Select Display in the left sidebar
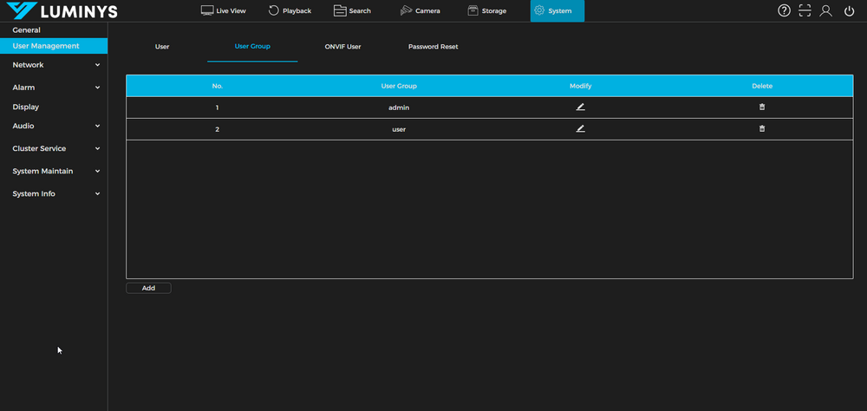 (26, 107)
